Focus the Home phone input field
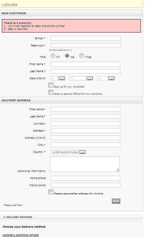The image size is (145, 237). (x=85, y=178)
